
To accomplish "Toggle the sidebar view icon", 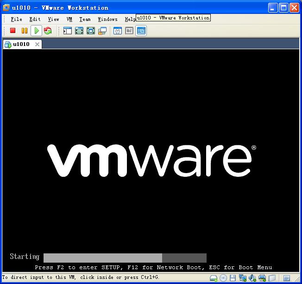I will [68, 31].
